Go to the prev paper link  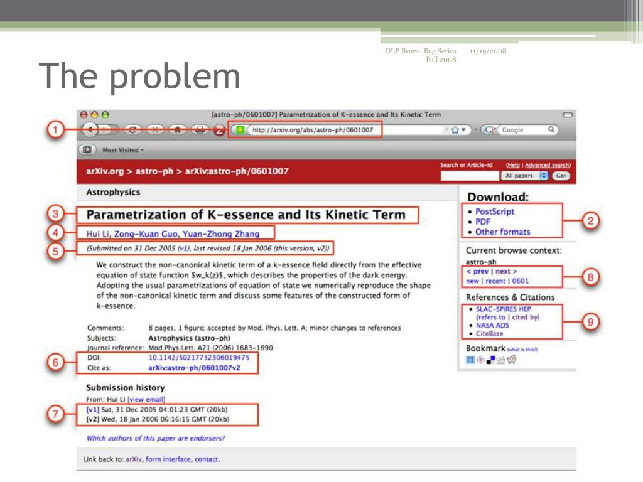pyautogui.click(x=477, y=272)
